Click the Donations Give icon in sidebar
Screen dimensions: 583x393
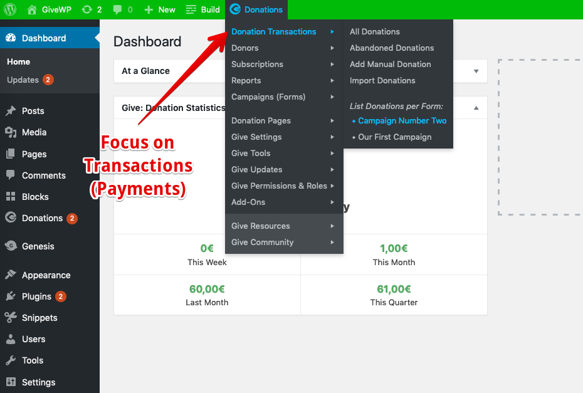(11, 217)
